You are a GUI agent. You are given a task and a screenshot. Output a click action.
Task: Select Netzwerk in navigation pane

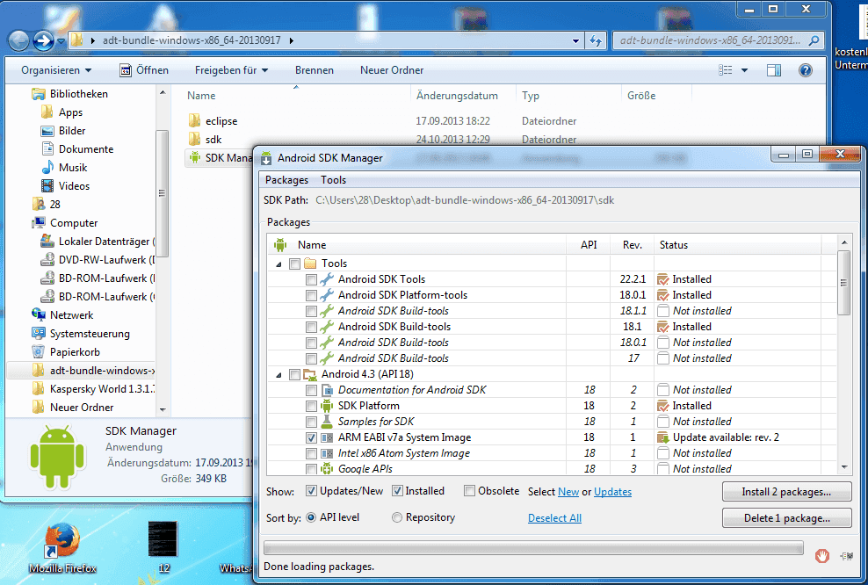pos(71,315)
